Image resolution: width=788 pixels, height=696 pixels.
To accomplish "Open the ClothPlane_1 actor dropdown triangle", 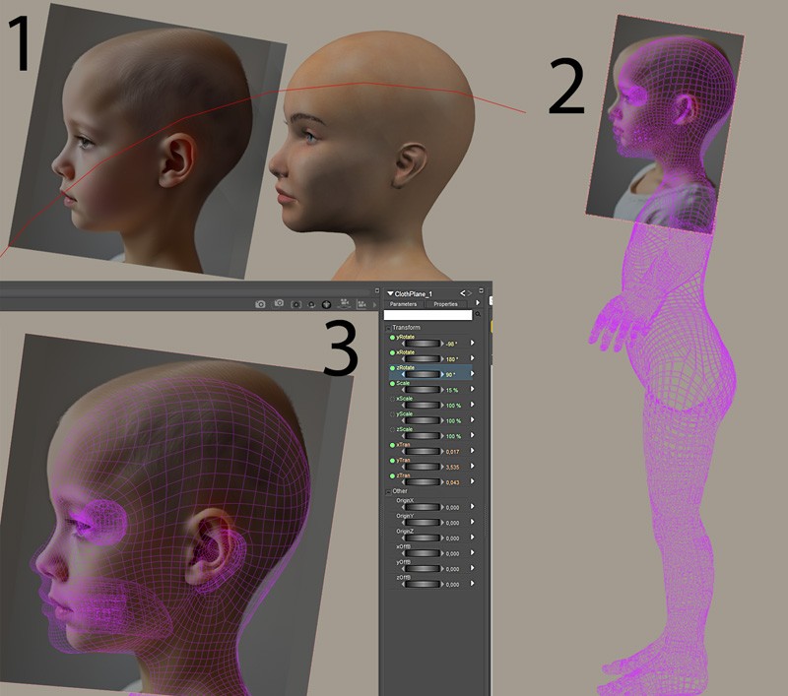I will click(x=390, y=293).
